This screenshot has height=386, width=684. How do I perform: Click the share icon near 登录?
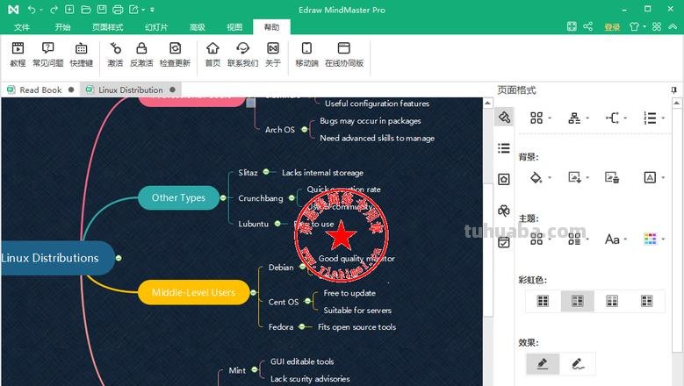click(x=588, y=26)
